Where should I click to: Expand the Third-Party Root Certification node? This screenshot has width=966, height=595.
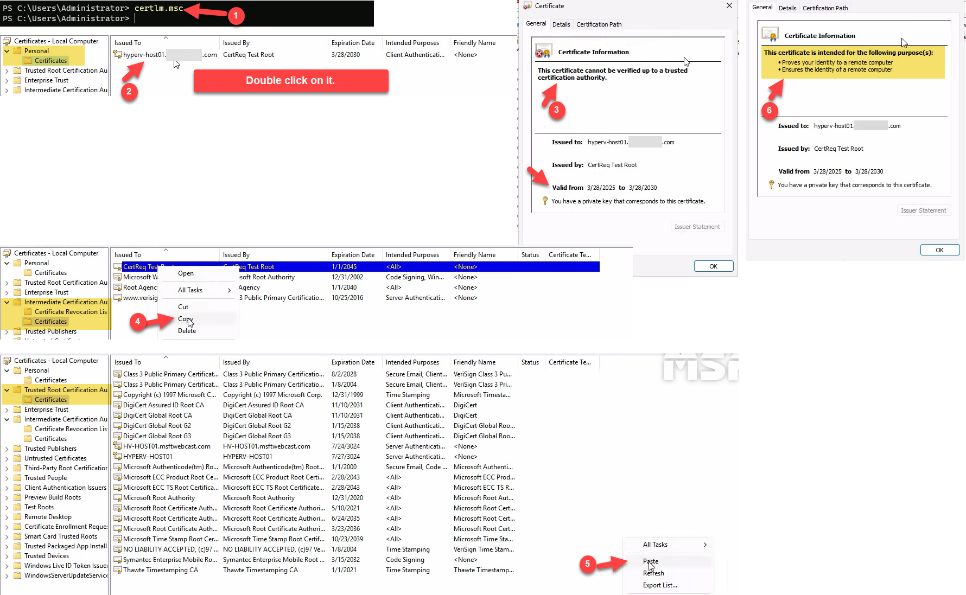(x=7, y=468)
